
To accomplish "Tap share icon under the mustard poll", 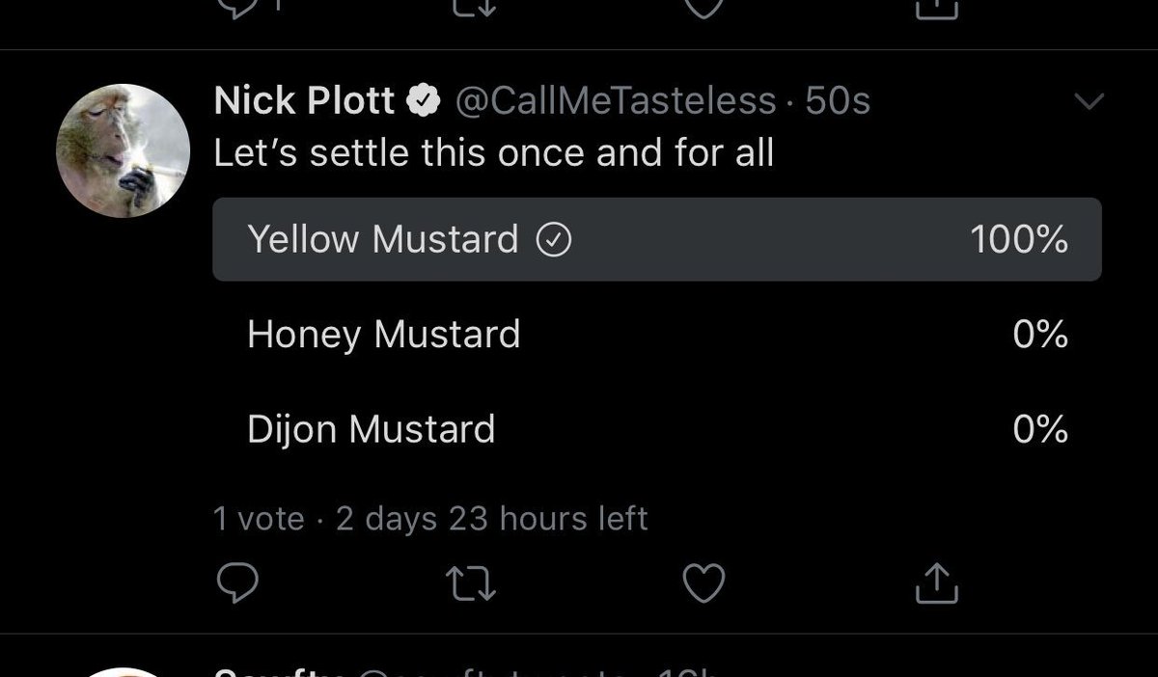I will pyautogui.click(x=936, y=582).
